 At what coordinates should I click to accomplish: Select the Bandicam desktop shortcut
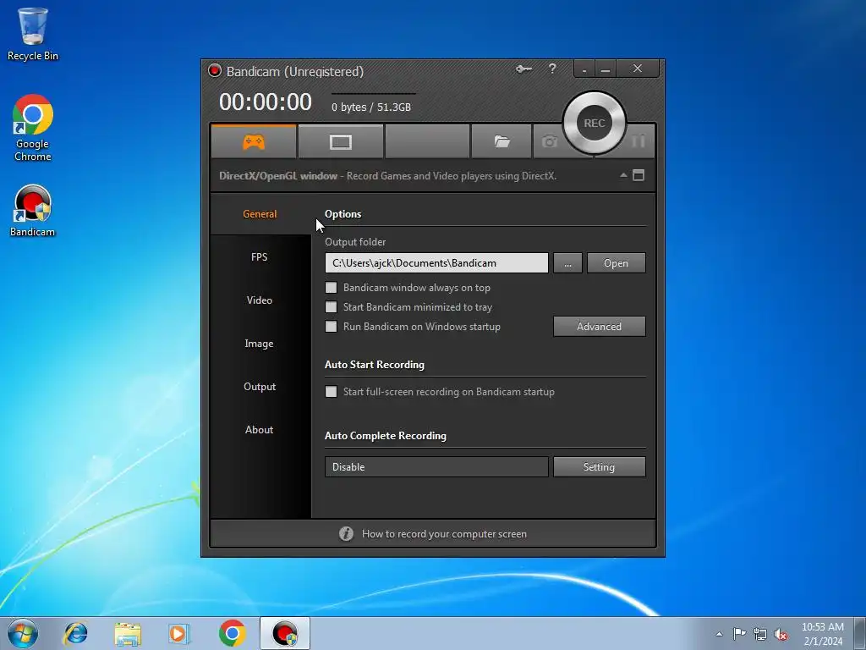click(x=33, y=211)
